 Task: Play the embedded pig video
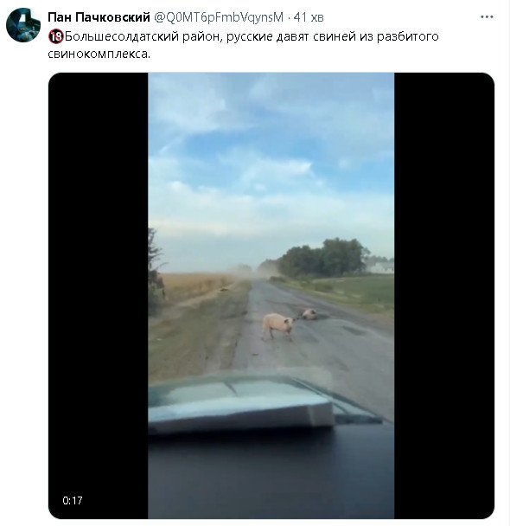pos(271,296)
